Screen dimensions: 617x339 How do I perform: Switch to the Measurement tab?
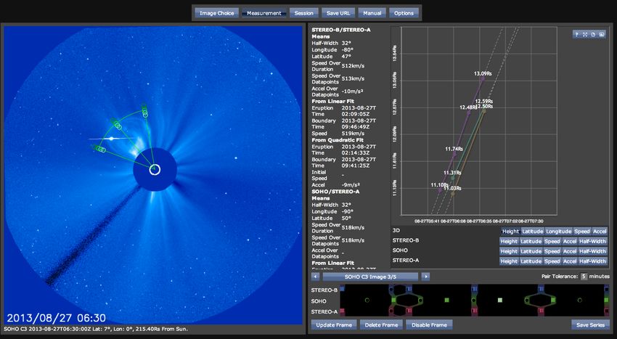[264, 13]
